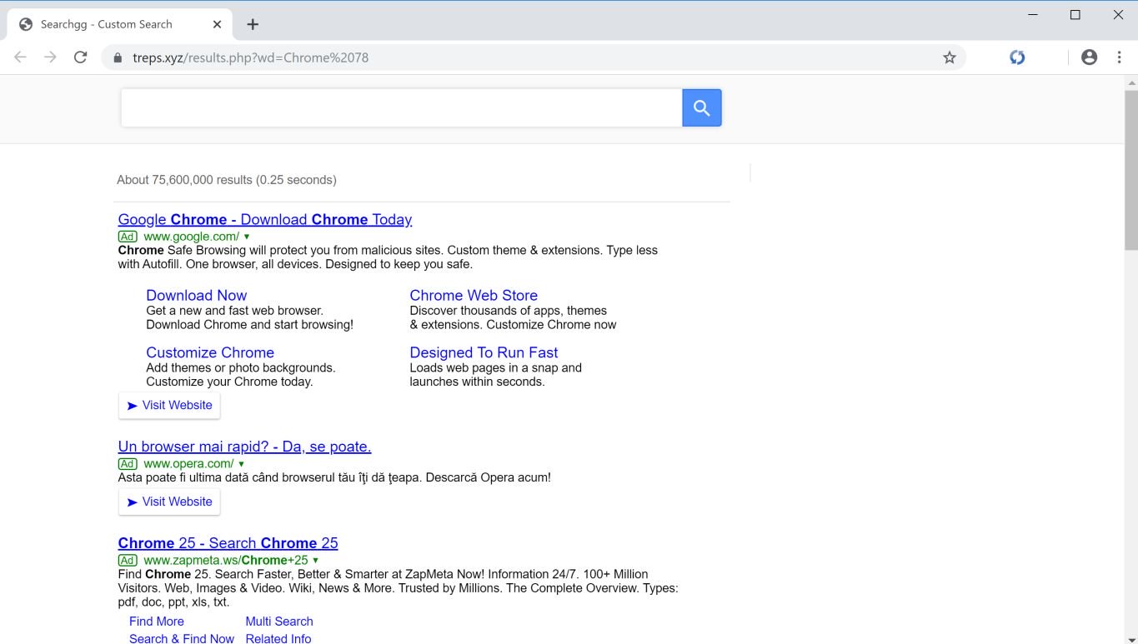1138x644 pixels.
Task: Bookmark this page with the star icon
Action: (x=949, y=57)
